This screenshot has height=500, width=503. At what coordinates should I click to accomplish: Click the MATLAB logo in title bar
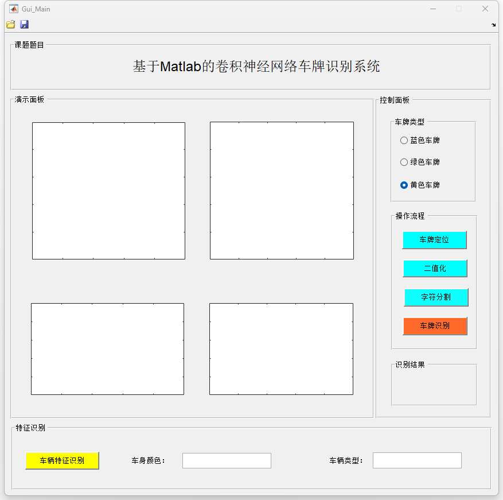(13, 9)
